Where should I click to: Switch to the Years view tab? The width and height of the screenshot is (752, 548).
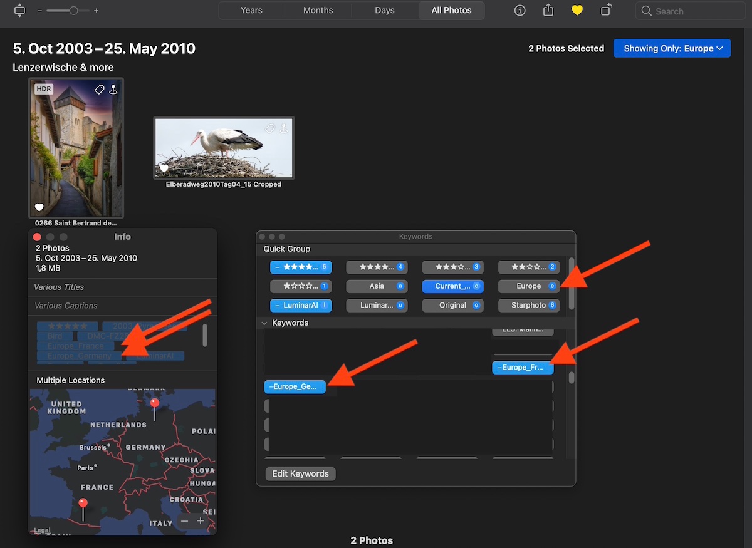[251, 11]
